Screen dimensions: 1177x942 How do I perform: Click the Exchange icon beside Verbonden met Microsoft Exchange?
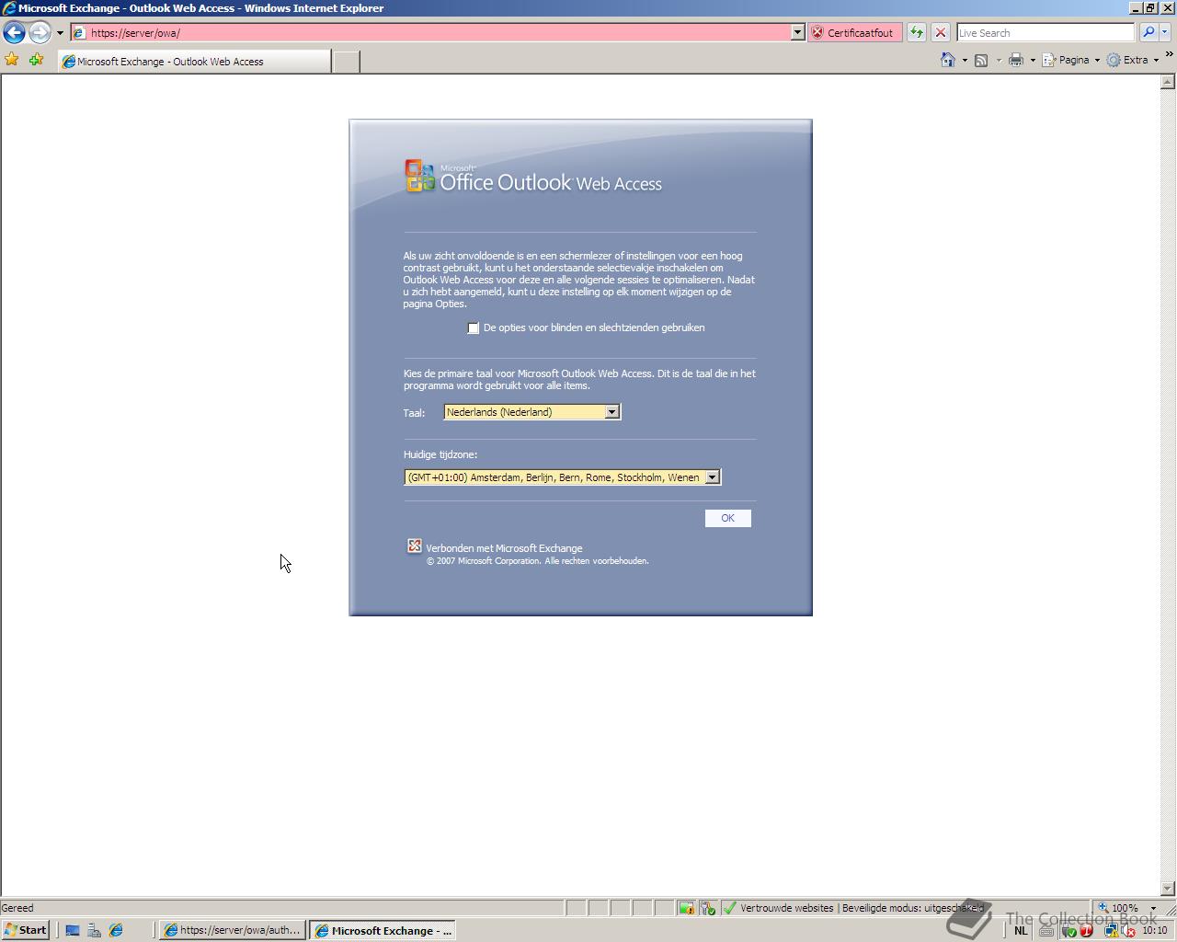tap(415, 546)
